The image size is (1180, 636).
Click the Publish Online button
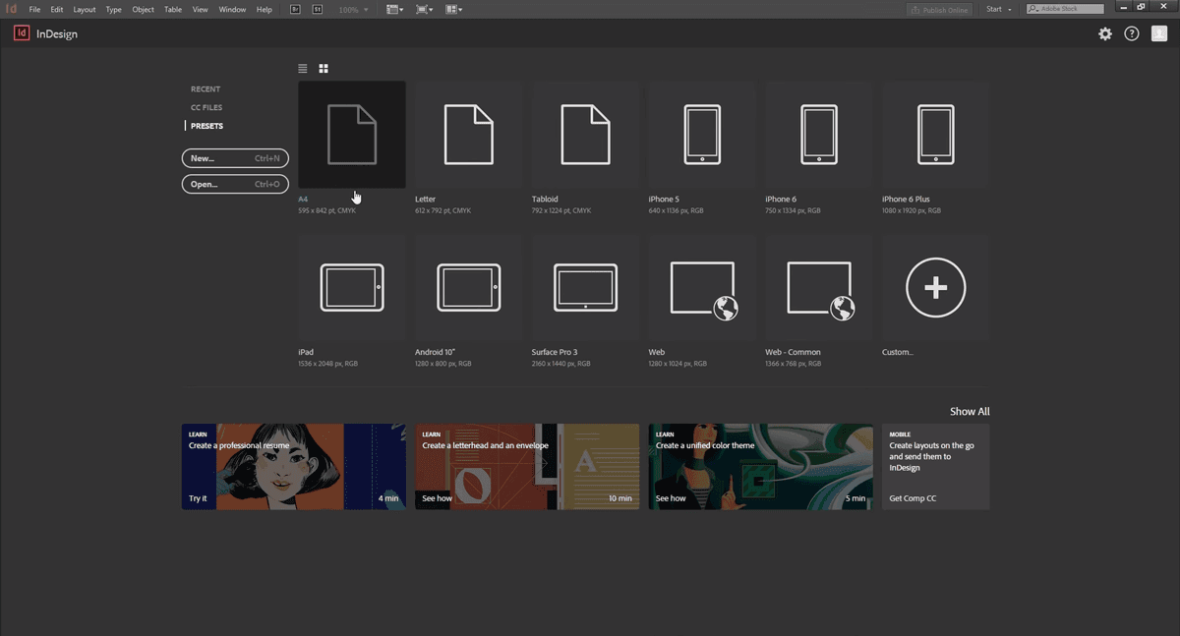tap(939, 9)
